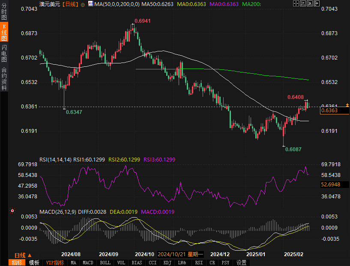Switch to the 模板 bottom tab
Screen dimensions: 350x266
click(x=34, y=263)
